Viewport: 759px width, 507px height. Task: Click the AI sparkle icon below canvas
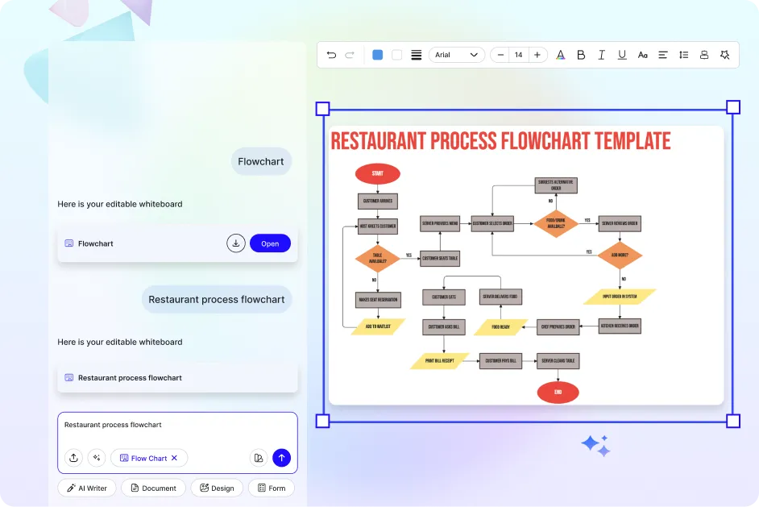(x=596, y=446)
